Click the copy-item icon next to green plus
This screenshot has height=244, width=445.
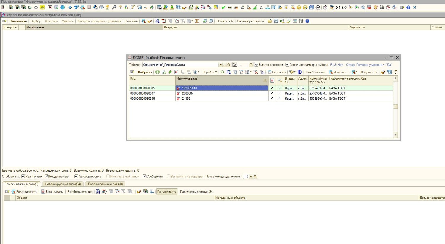(x=164, y=72)
